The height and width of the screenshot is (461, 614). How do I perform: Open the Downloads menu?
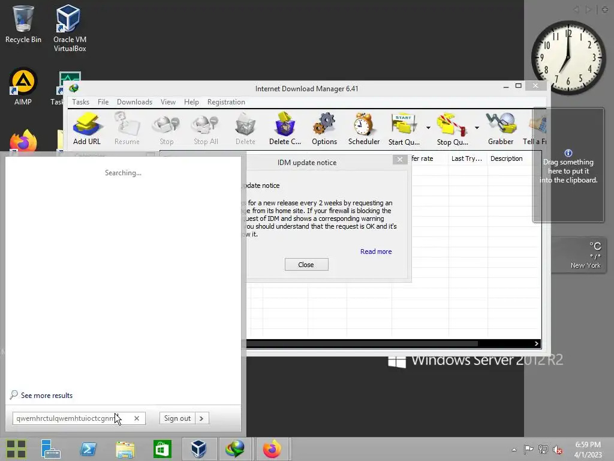pyautogui.click(x=134, y=102)
